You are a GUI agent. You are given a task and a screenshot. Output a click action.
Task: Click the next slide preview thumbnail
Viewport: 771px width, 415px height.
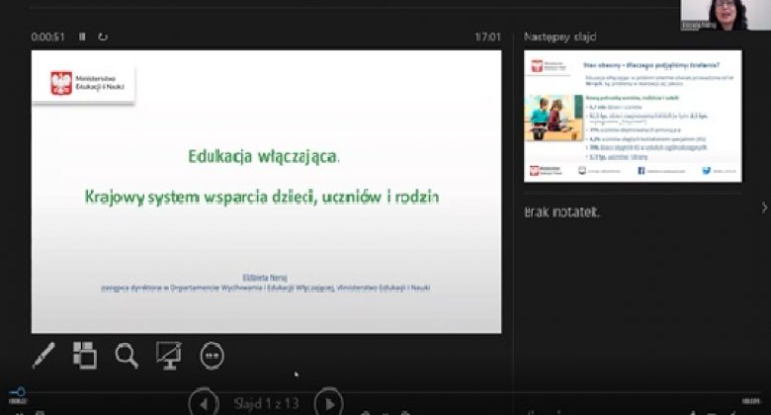636,116
